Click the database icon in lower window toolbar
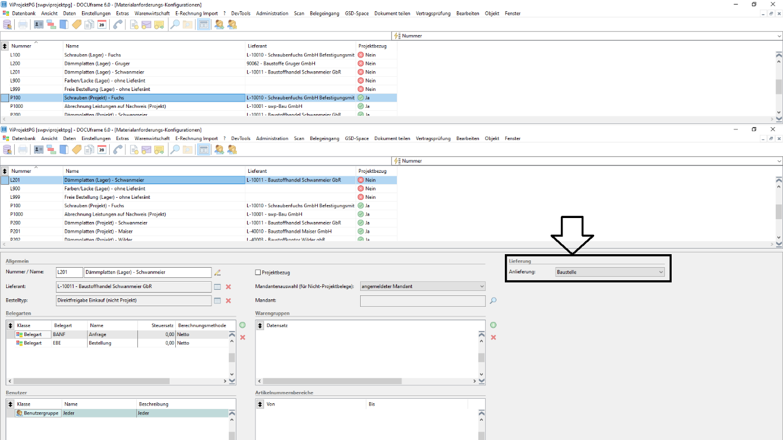The width and height of the screenshot is (783, 440). (x=7, y=149)
